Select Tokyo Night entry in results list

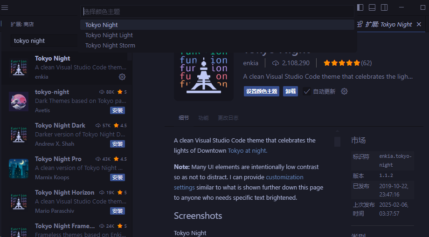point(67,68)
